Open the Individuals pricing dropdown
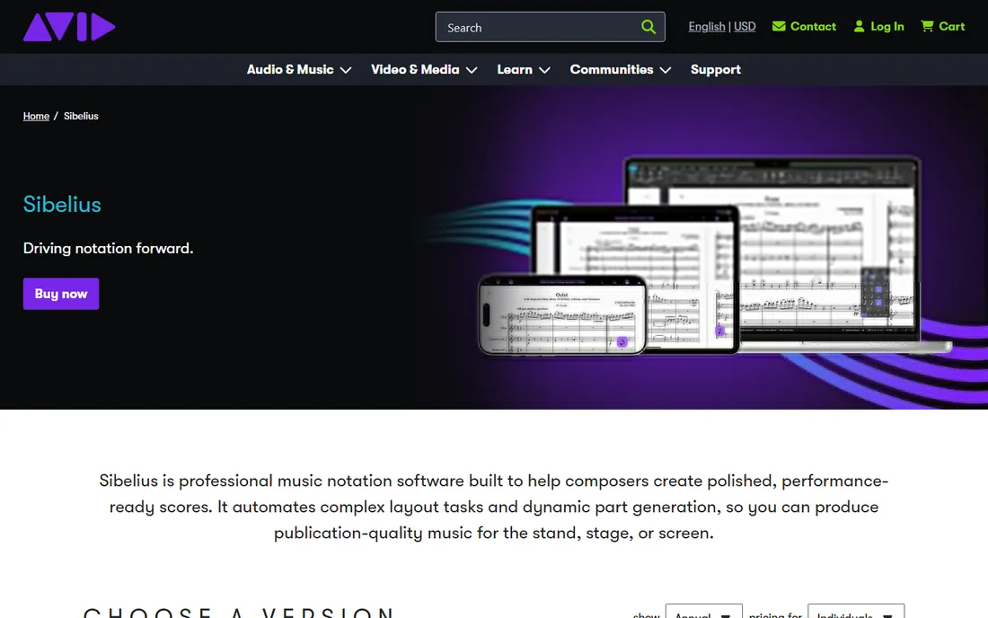 [856, 612]
